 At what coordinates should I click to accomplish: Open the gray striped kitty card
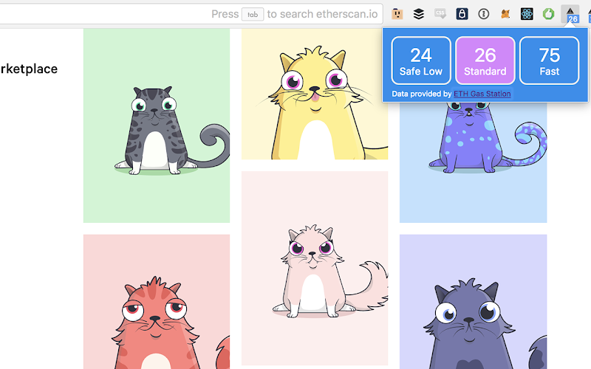157,125
